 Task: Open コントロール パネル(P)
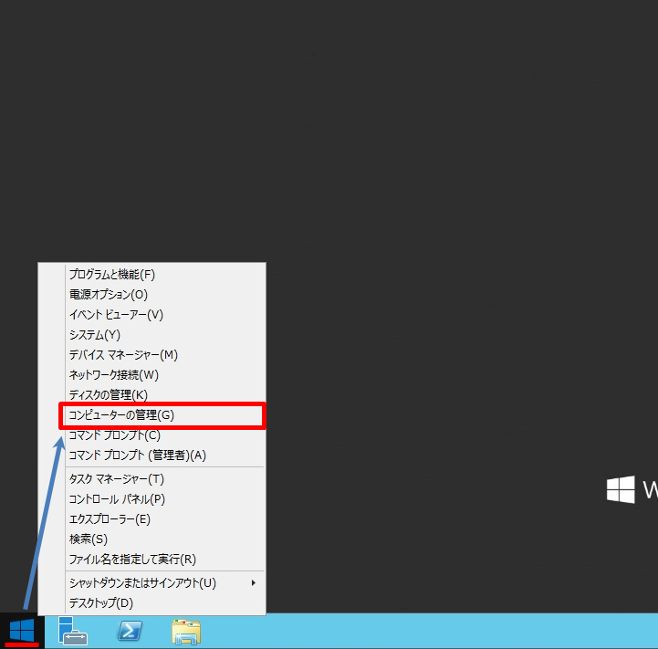[x=151, y=499]
